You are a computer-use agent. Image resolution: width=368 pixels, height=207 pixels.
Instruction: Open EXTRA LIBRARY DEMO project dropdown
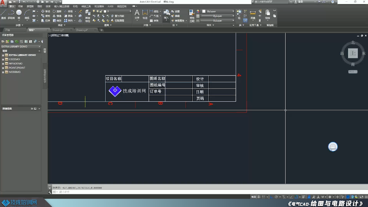tap(21, 46)
